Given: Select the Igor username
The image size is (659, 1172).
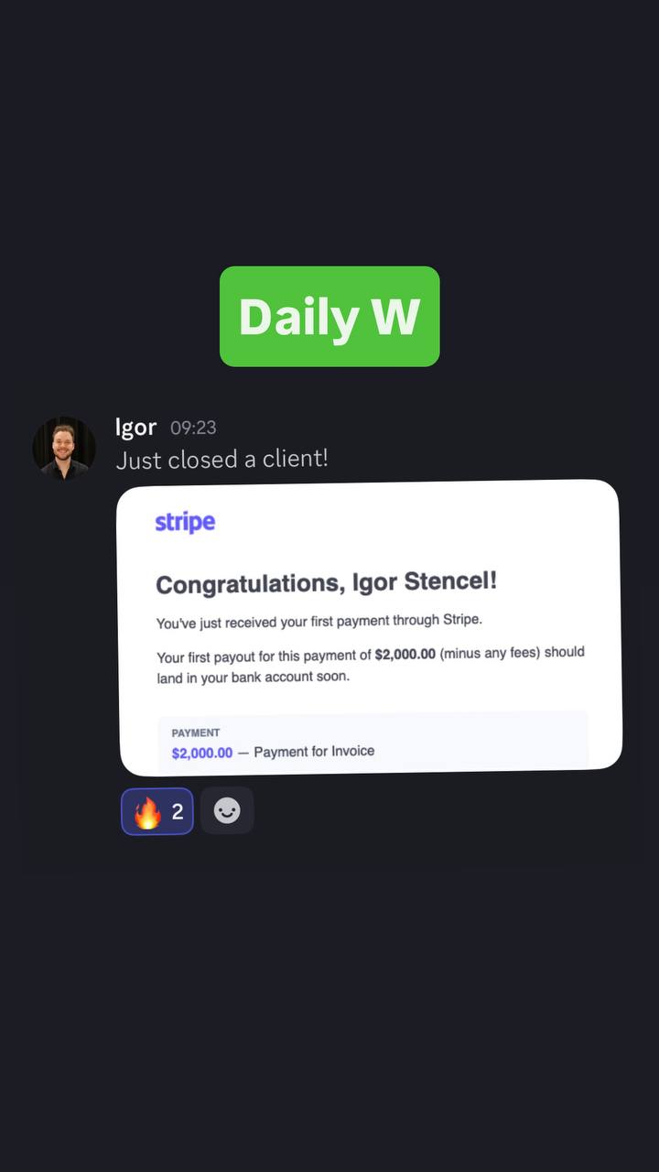Looking at the screenshot, I should point(135,427).
